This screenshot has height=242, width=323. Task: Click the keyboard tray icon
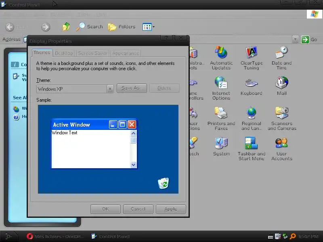(x=271, y=237)
